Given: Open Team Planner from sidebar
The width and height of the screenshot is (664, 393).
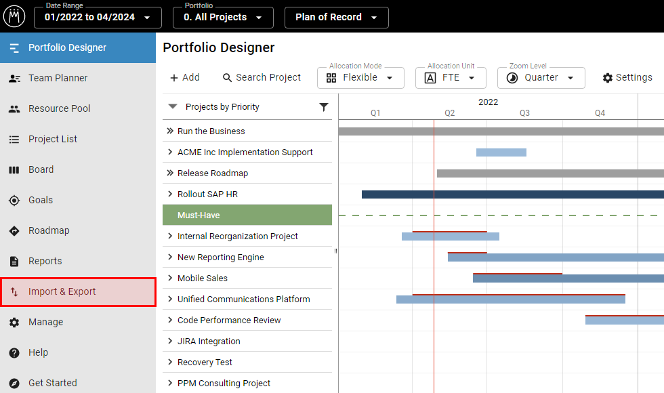Looking at the screenshot, I should pos(58,78).
